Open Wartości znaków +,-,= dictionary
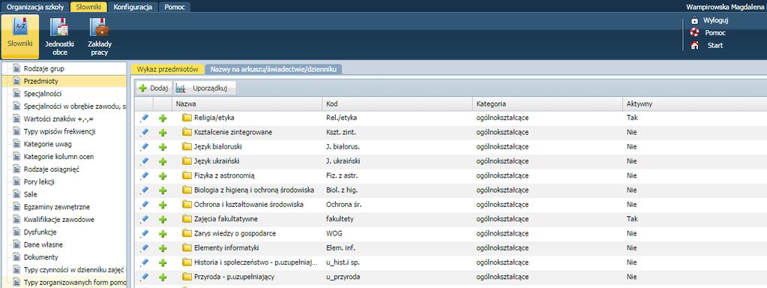The width and height of the screenshot is (767, 288). pos(58,118)
